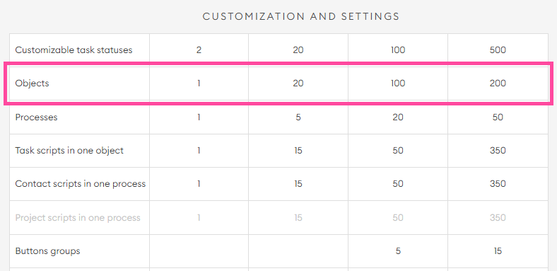
Task: Click 350 in Contact scripts row
Action: click(x=498, y=184)
